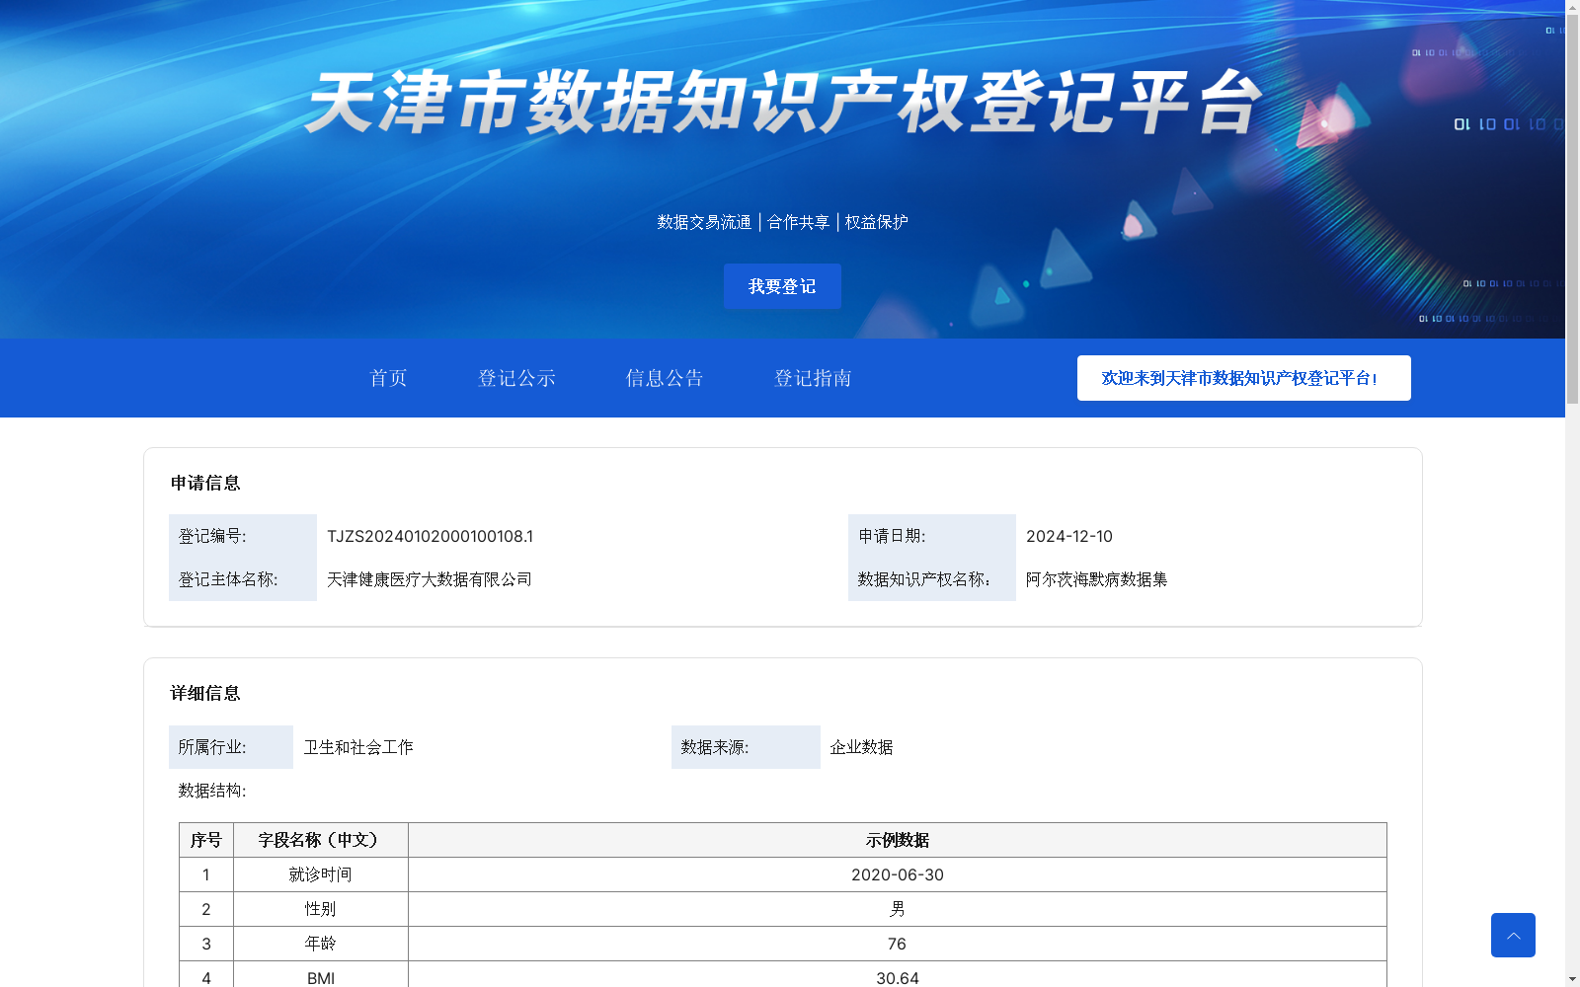This screenshot has width=1580, height=987.
Task: Click the 登记编号 label
Action: tap(212, 536)
